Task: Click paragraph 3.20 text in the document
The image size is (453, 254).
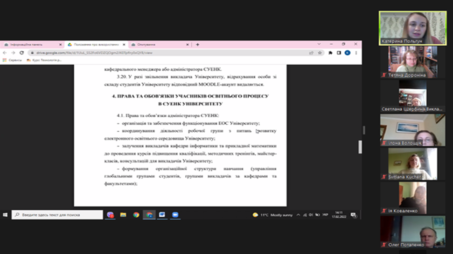Action: (x=190, y=80)
